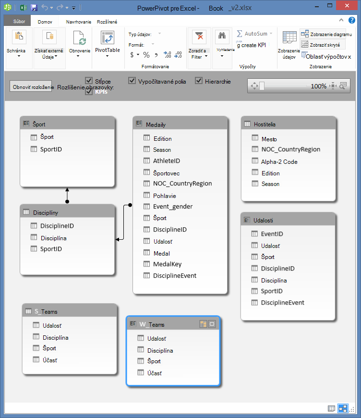This screenshot has height=418, width=361.
Task: Apply currency dollar format
Action: coord(132,55)
